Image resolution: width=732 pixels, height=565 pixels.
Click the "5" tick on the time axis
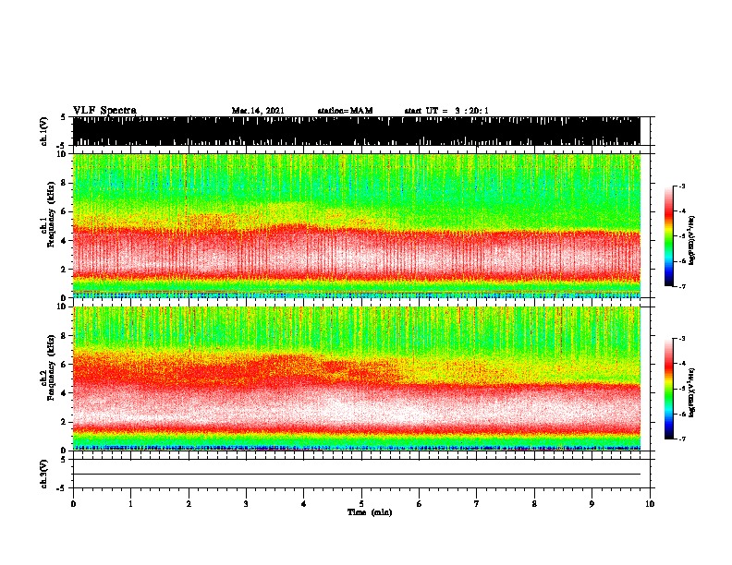pyautogui.click(x=361, y=504)
